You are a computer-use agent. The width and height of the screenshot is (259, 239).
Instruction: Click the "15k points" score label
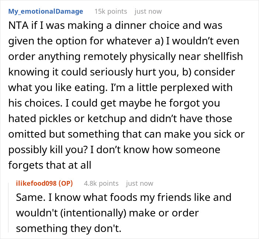[x=111, y=11]
